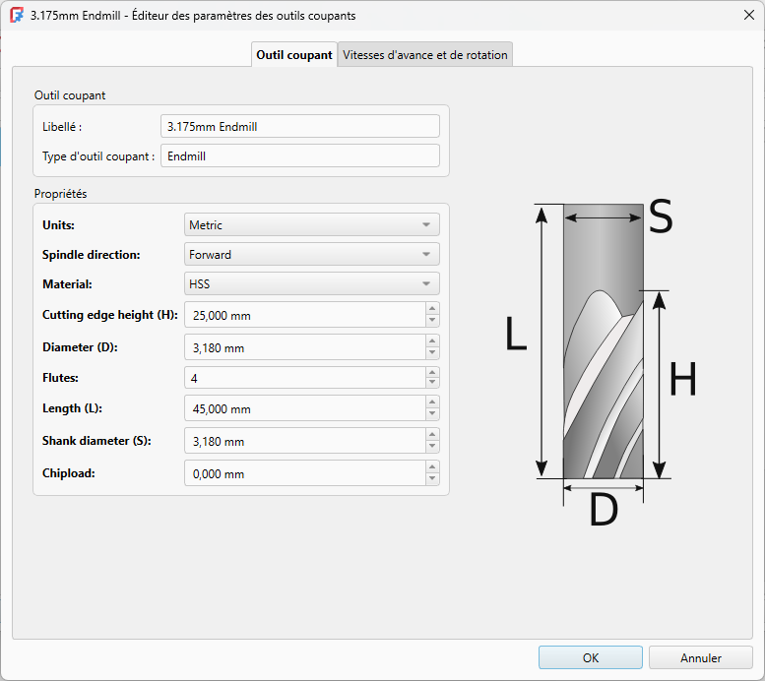
Task: Confirm with the OK button
Action: tap(591, 657)
